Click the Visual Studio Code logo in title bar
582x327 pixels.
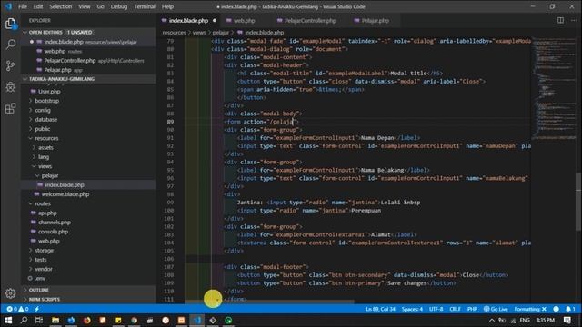(x=8, y=6)
